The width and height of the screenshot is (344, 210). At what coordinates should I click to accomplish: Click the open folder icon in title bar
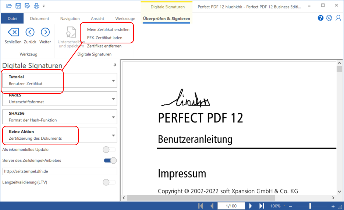[9, 6]
